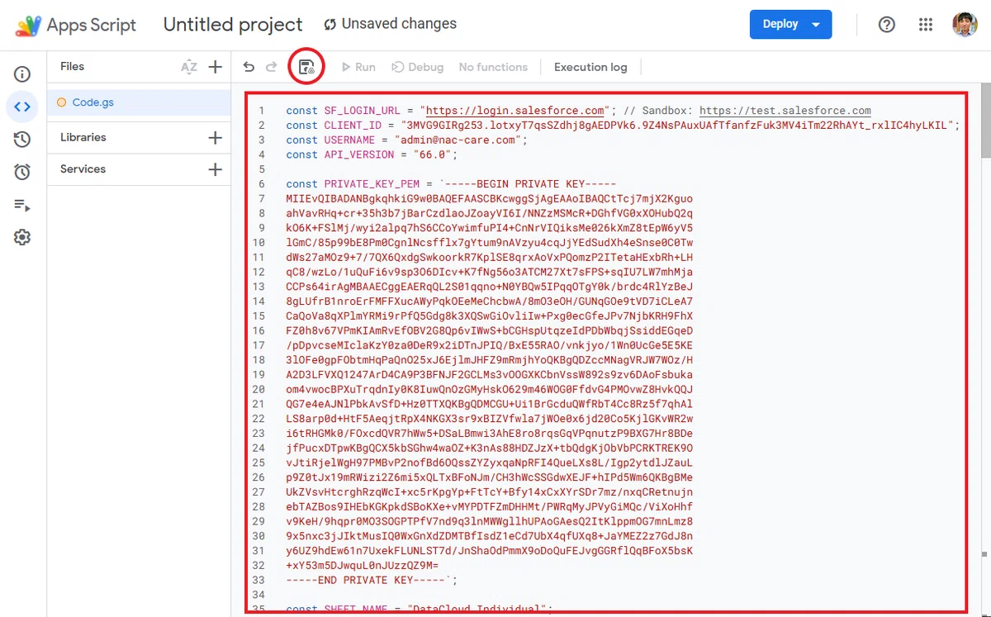Image resolution: width=991 pixels, height=617 pixels.
Task: Open the Google apps grid
Action: click(926, 24)
